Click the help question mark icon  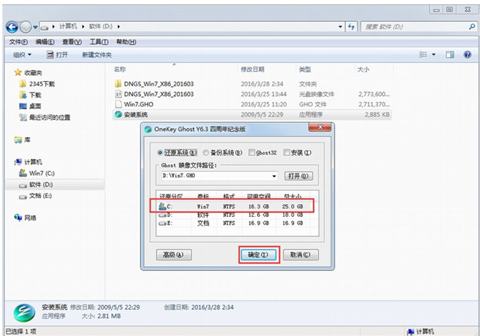[466, 55]
